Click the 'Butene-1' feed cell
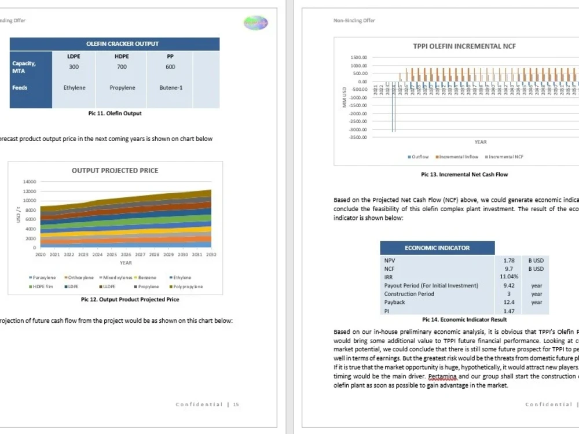Viewport: 579px width, 434px height. (x=171, y=87)
